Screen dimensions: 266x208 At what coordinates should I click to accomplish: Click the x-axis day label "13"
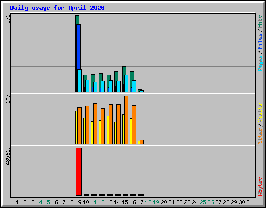109,202
